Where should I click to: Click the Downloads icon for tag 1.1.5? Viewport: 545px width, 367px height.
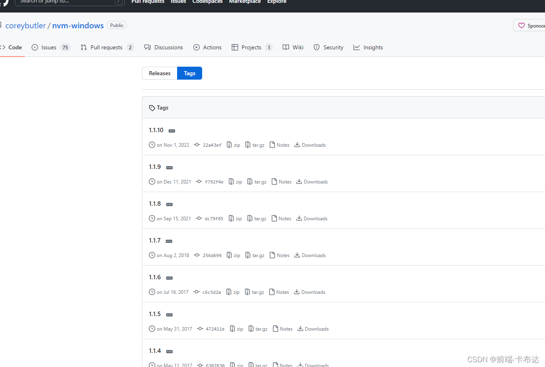tap(300, 329)
